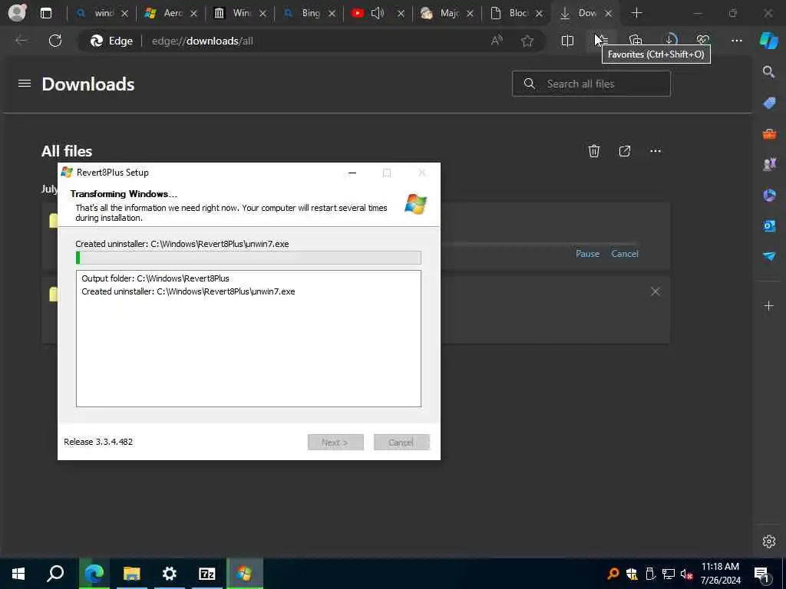Open the Windows Start menu
This screenshot has width=786, height=589.
tap(18, 574)
